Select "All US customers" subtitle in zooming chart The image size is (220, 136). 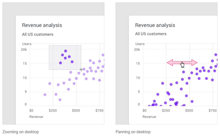(38, 34)
